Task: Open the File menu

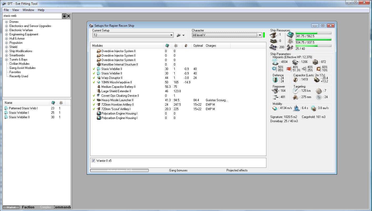Action: pos(6,10)
